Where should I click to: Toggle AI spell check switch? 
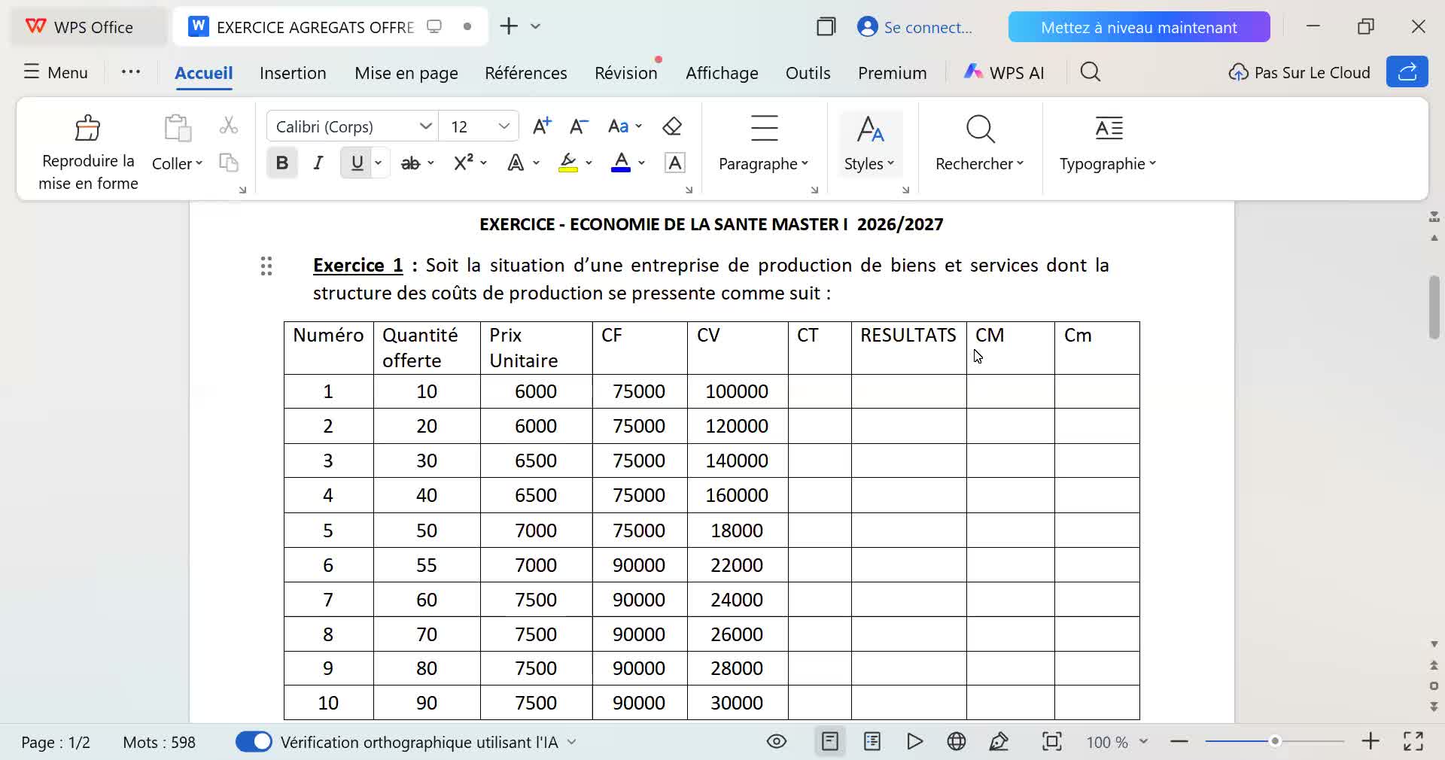(x=254, y=742)
